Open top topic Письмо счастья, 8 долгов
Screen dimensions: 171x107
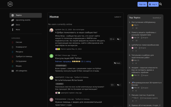coord(143,95)
